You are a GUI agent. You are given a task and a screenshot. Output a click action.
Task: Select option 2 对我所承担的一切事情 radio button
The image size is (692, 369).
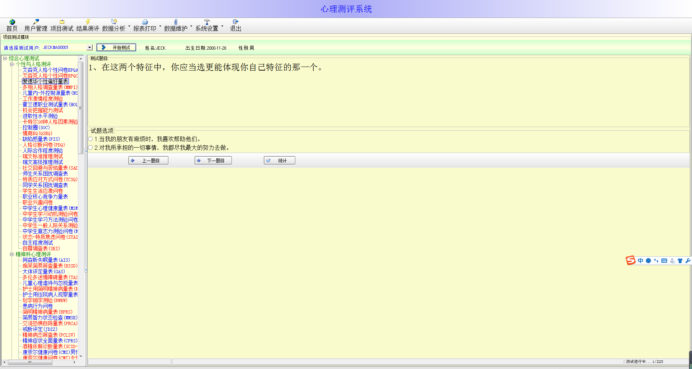91,148
